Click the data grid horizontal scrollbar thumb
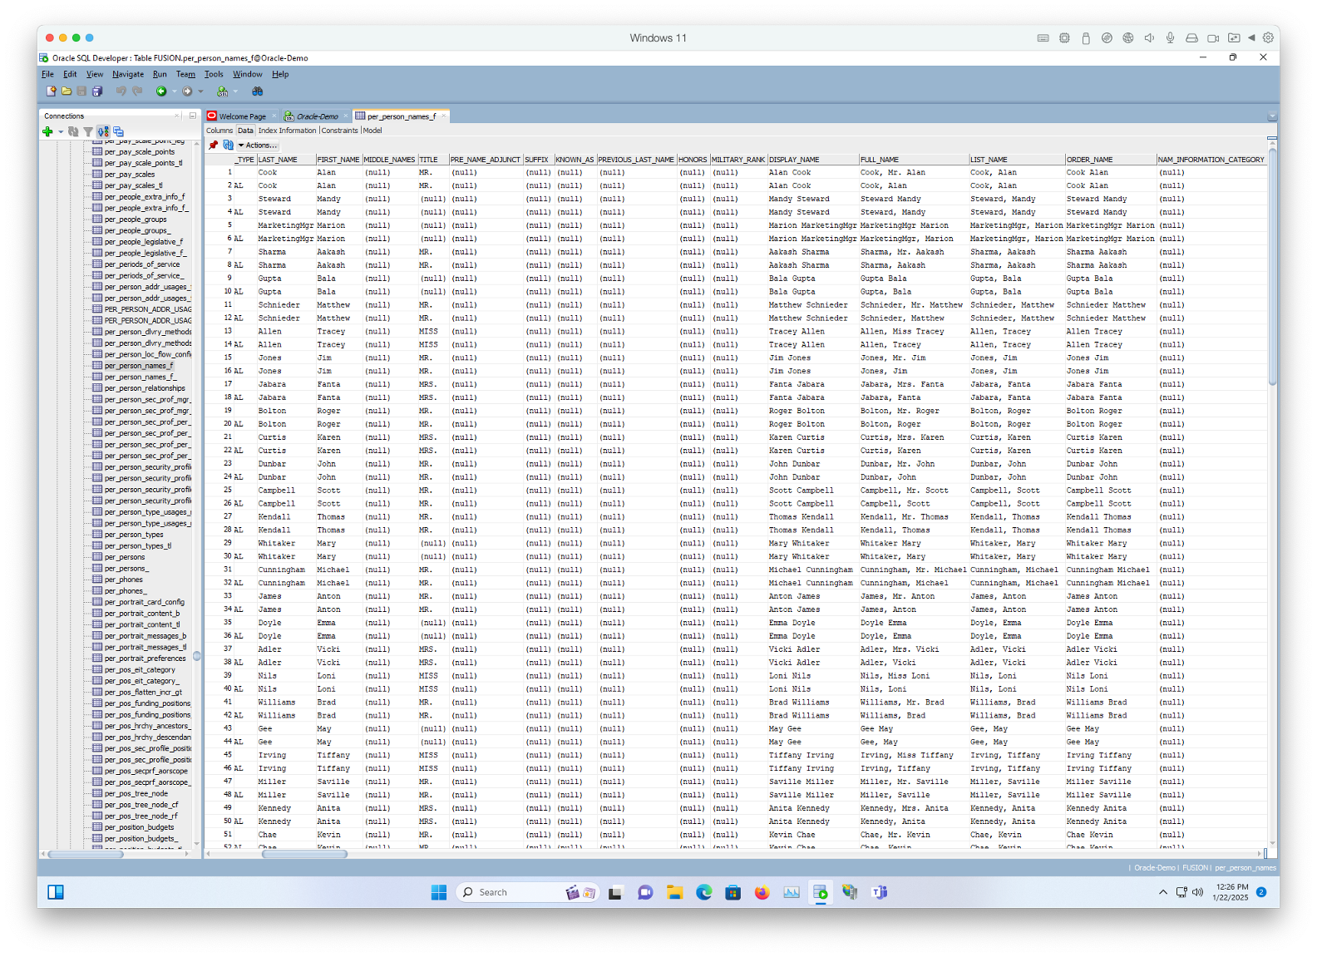Image resolution: width=1317 pixels, height=957 pixels. 304,854
